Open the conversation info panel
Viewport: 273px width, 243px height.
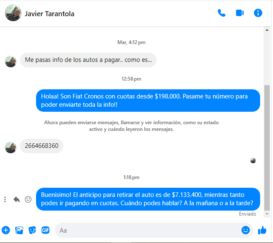pyautogui.click(x=258, y=13)
